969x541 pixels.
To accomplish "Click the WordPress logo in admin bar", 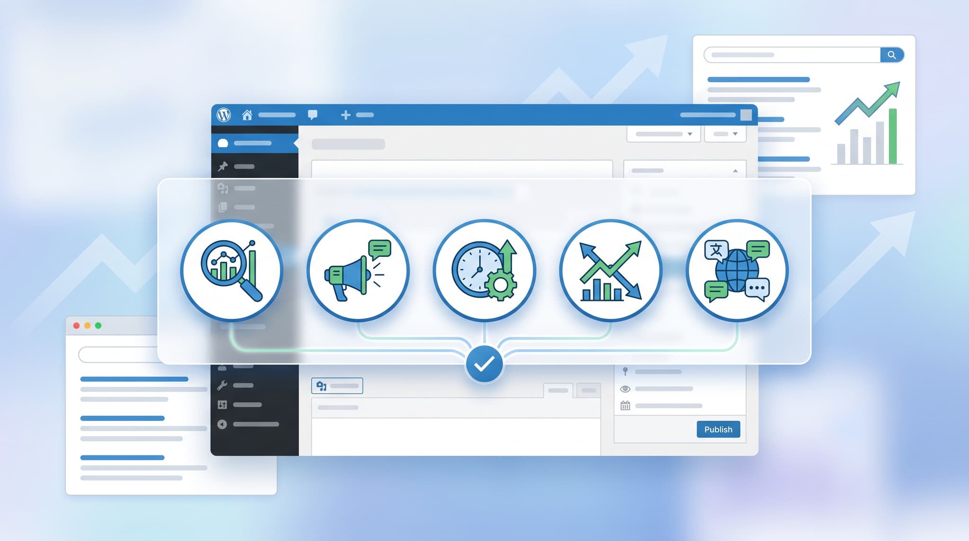I will point(224,115).
